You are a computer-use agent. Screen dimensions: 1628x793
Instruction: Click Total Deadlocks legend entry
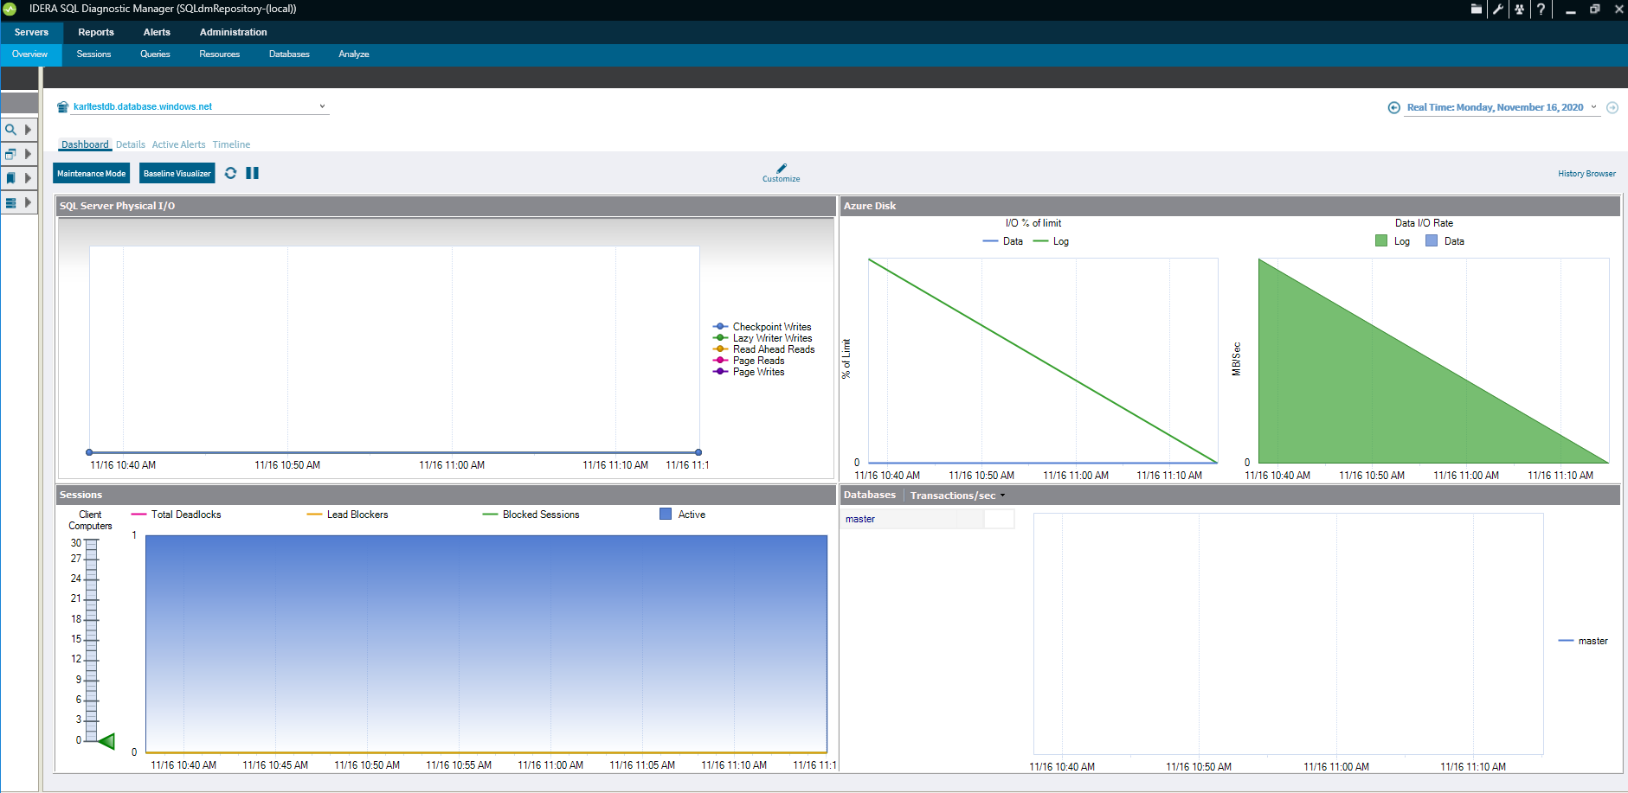[177, 515]
